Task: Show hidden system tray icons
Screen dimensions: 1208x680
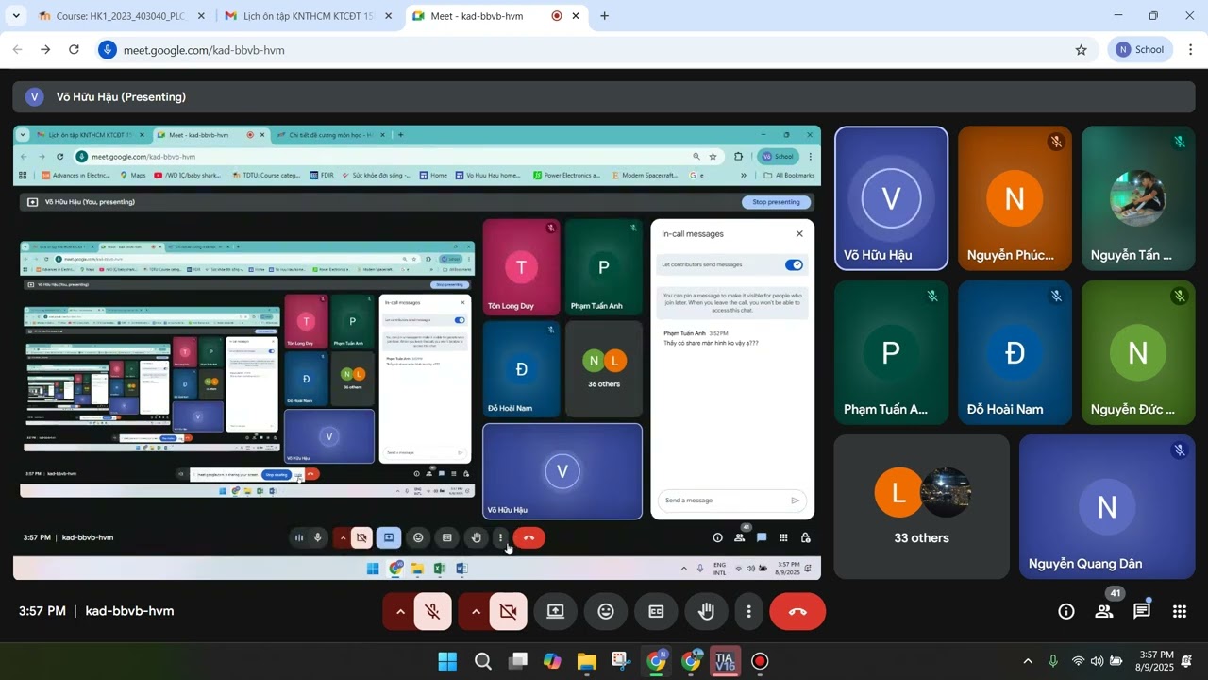Action: coord(1028,661)
